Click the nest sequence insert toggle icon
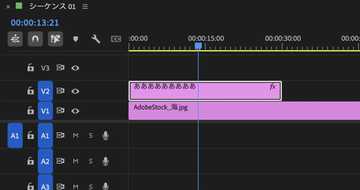The height and width of the screenshot is (190, 360). point(15,39)
